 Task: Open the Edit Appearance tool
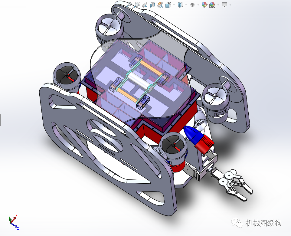(204, 5)
